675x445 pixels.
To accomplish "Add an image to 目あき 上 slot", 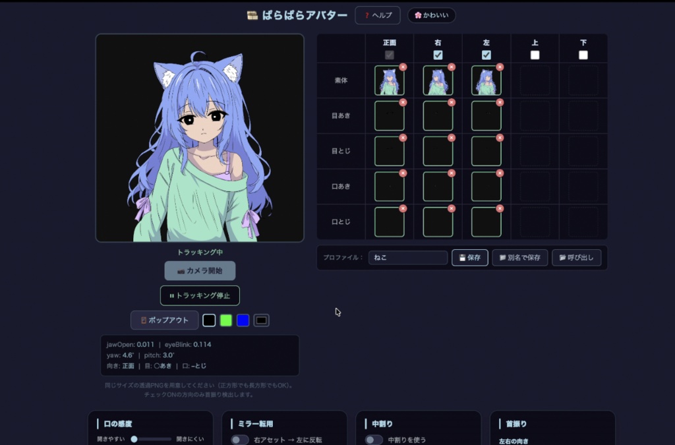I will coord(535,116).
